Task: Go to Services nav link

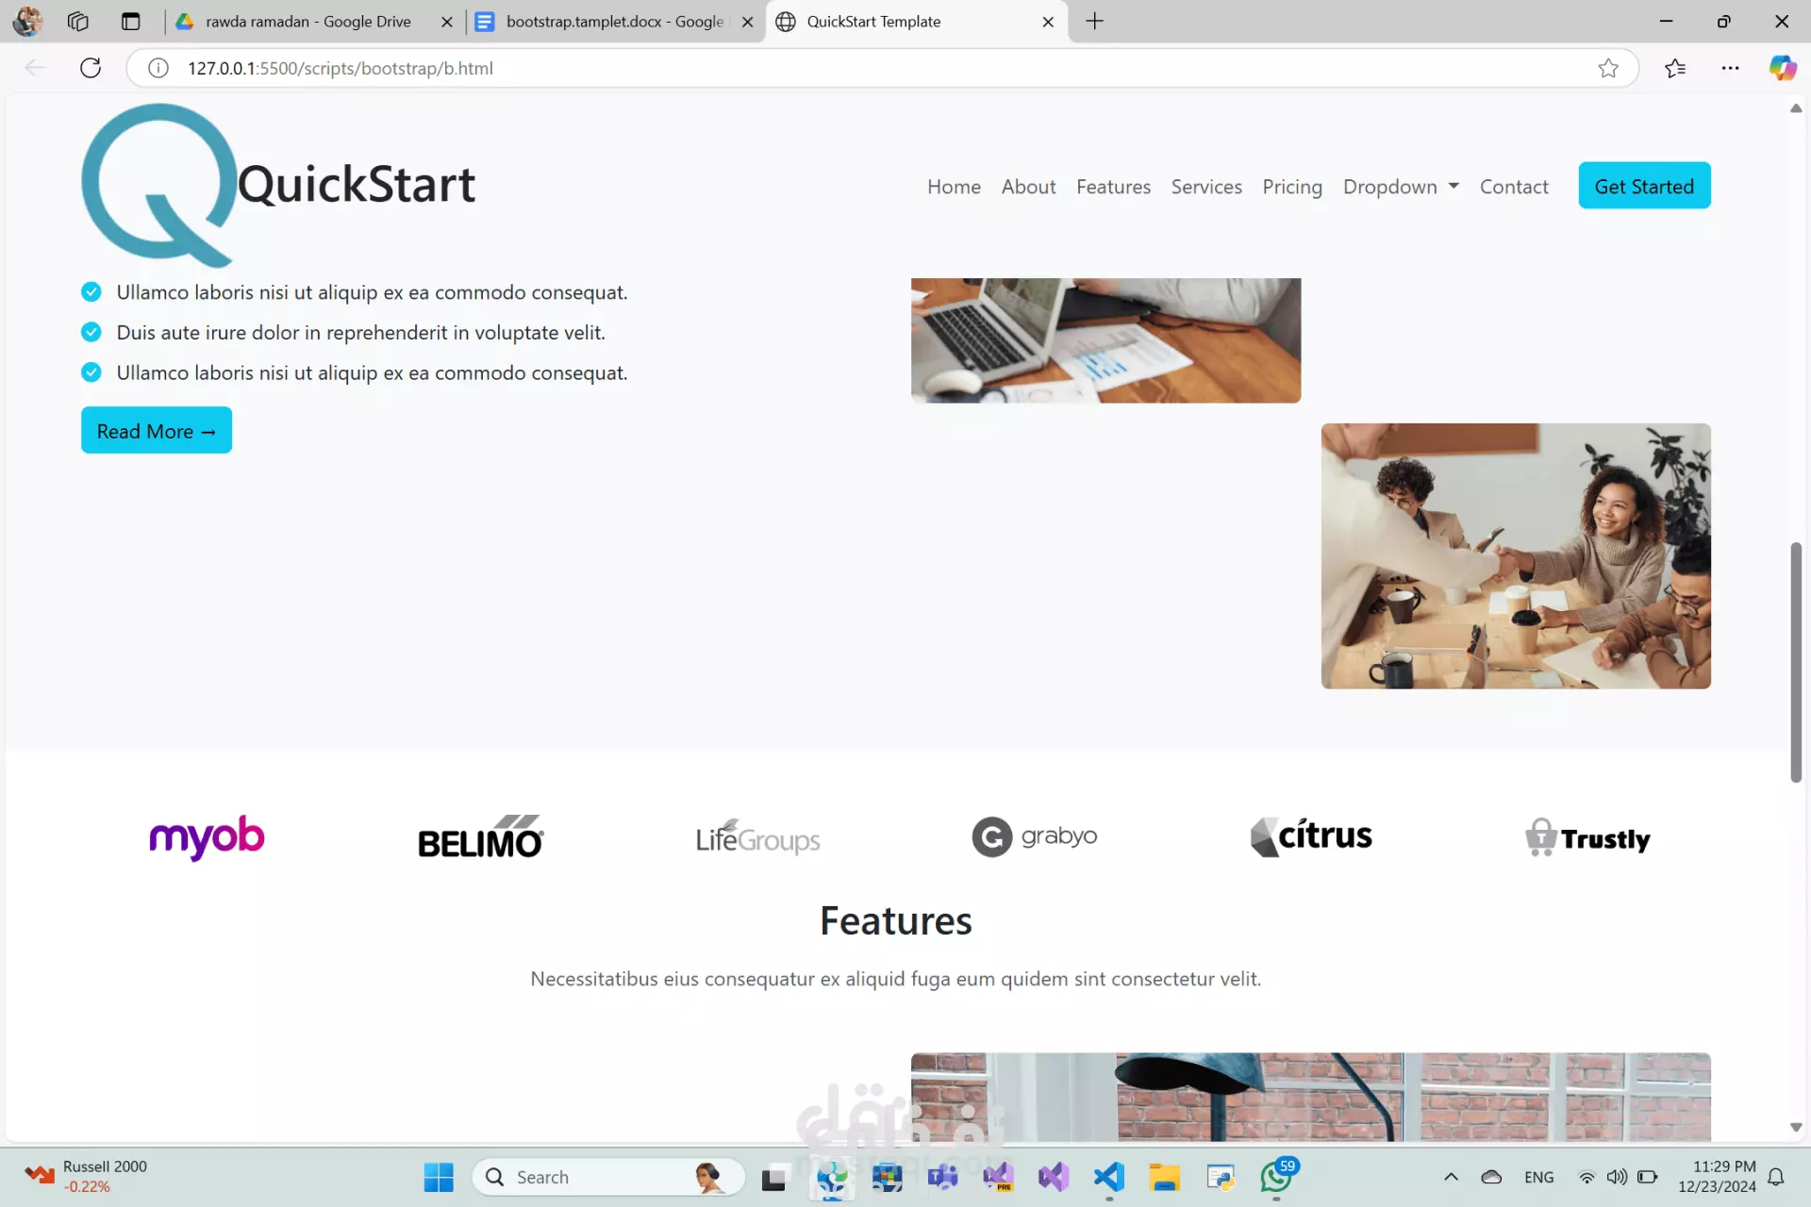Action: point(1206,187)
